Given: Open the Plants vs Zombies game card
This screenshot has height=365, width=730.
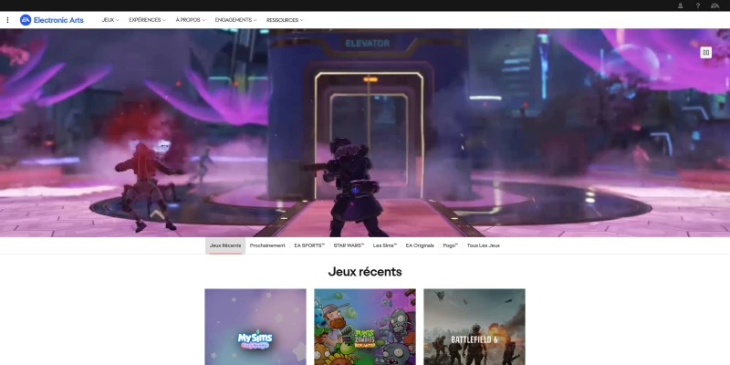Looking at the screenshot, I should (365, 327).
